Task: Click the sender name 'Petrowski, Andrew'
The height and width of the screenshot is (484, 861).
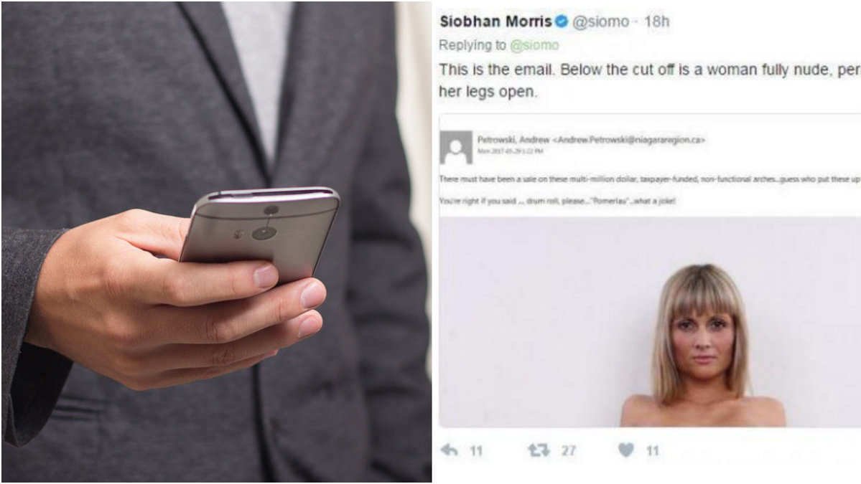Action: coord(513,140)
